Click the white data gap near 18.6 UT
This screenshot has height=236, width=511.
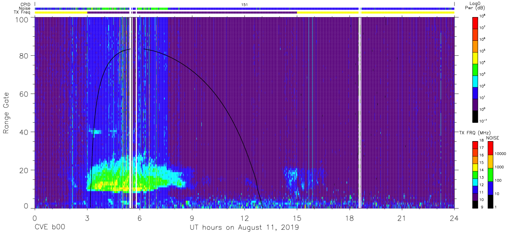coord(360,112)
